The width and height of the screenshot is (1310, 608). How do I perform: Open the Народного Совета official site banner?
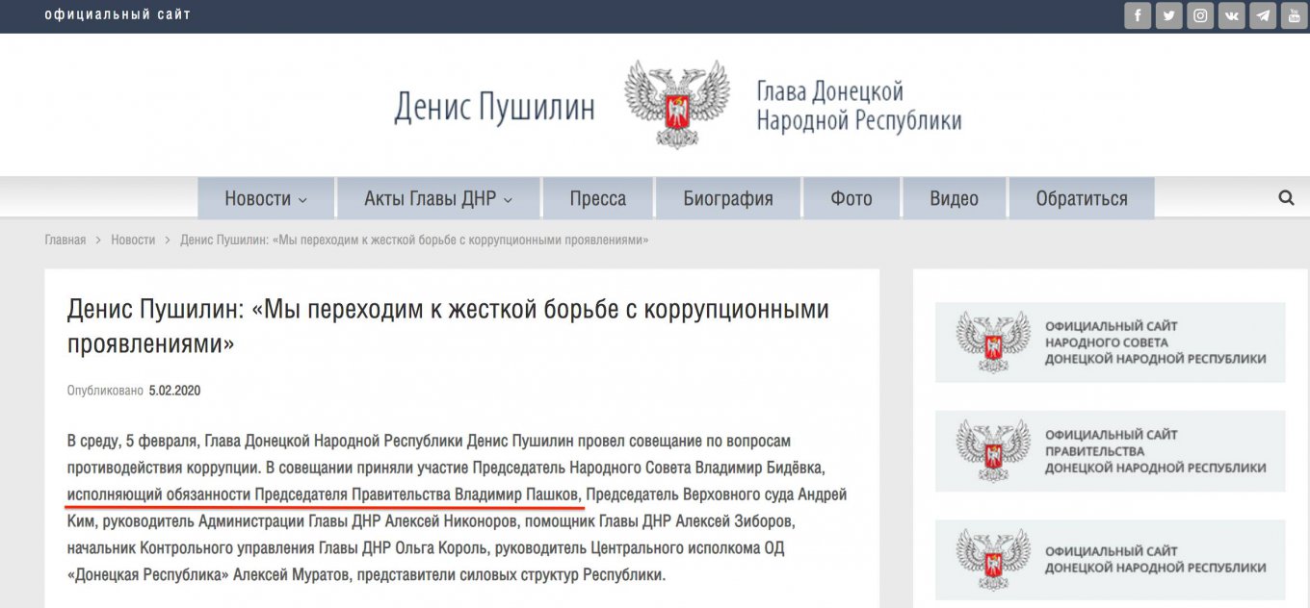point(1110,342)
